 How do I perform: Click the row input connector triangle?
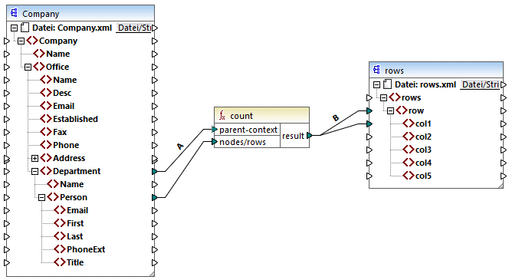(x=369, y=110)
